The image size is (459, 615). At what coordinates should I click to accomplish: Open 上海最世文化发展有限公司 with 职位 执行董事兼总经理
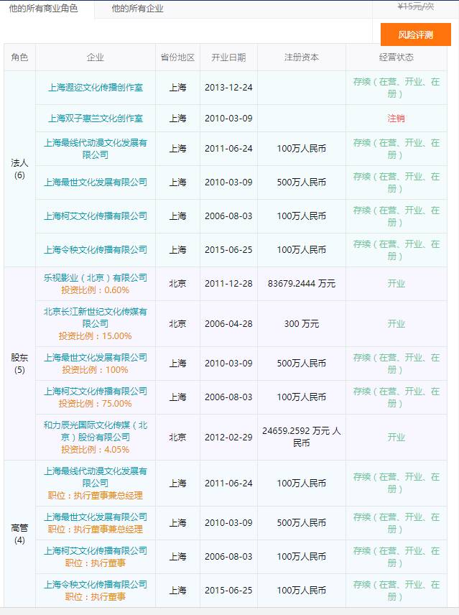coord(96,517)
